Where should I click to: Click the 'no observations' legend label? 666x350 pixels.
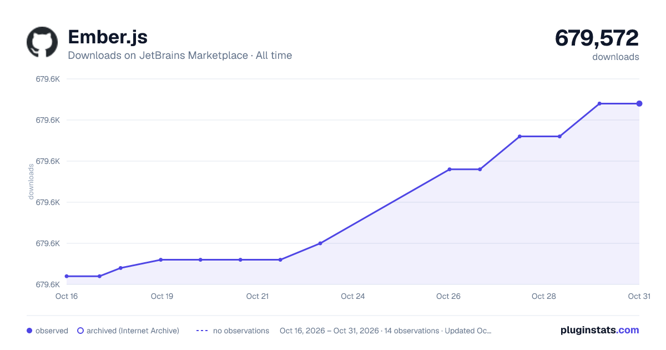[241, 331]
